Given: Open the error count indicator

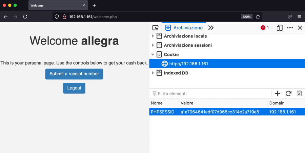Looking at the screenshot, I should pos(265,28).
